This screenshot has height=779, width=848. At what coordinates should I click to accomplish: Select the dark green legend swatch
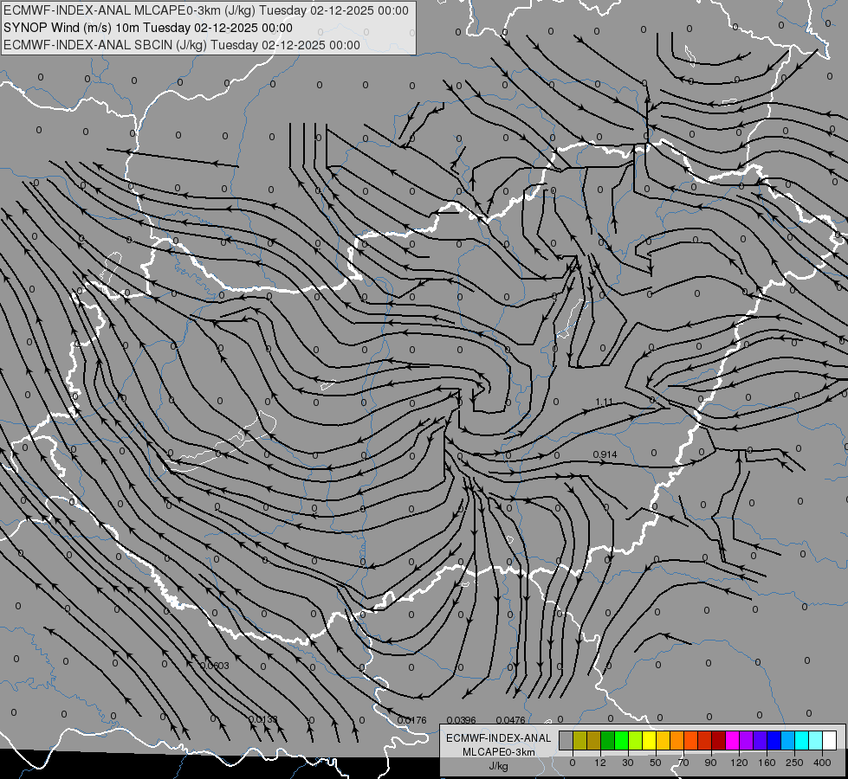tap(607, 740)
